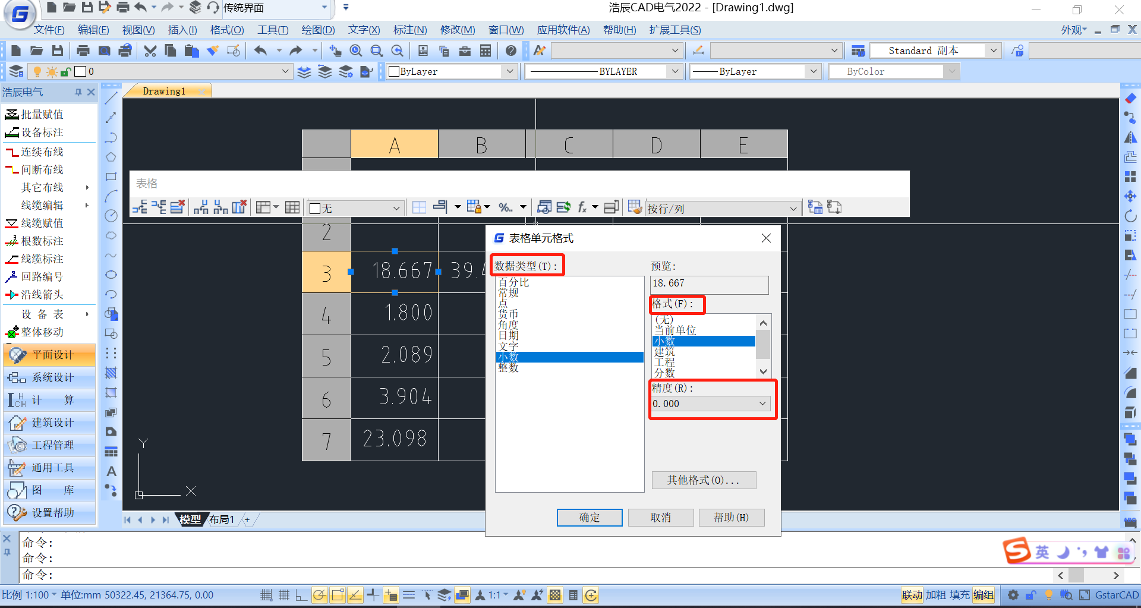The width and height of the screenshot is (1141, 608).
Task: Expand the 精度 precision dropdown
Action: point(762,404)
